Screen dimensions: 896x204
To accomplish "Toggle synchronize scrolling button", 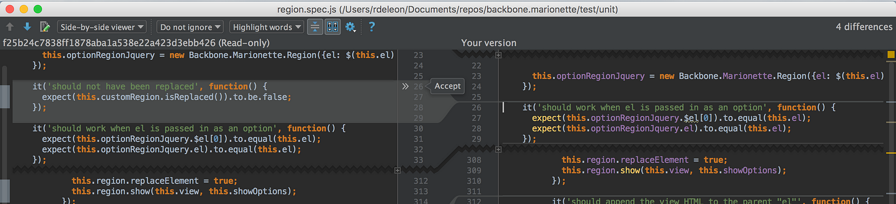I will (333, 27).
